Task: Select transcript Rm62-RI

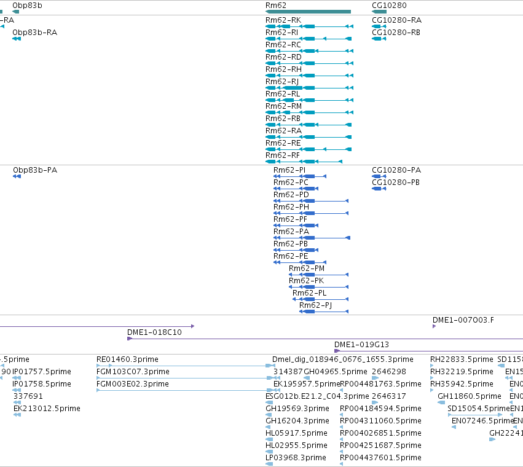Action: pyautogui.click(x=309, y=39)
